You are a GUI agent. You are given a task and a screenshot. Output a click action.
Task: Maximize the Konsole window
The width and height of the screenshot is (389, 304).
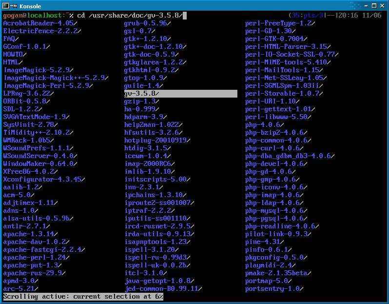coord(374,6)
